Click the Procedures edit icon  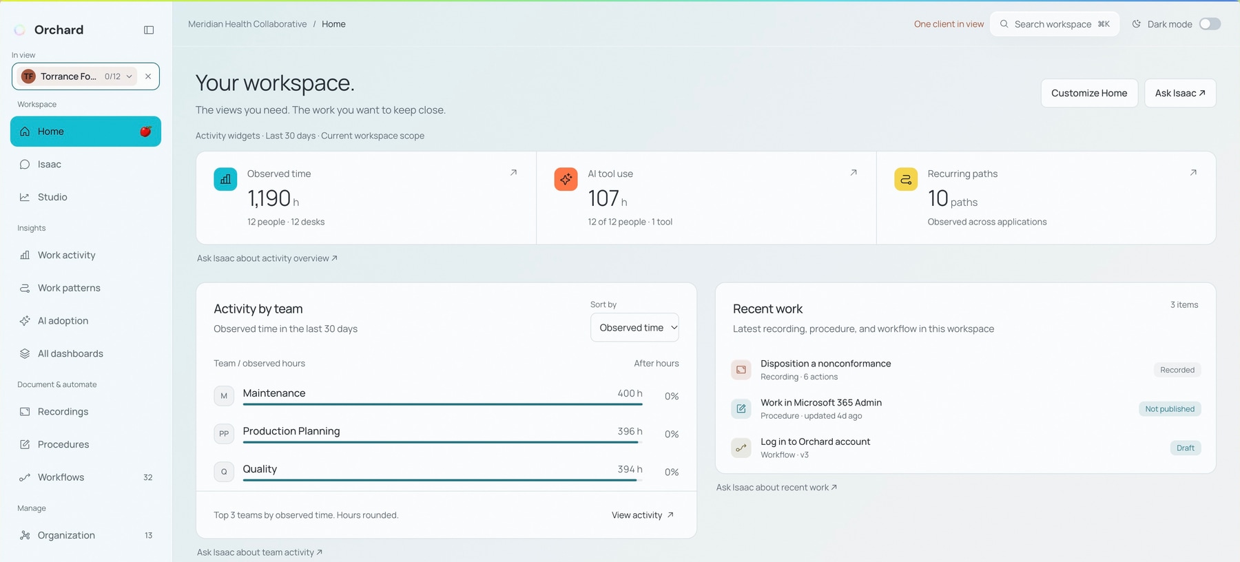point(25,444)
